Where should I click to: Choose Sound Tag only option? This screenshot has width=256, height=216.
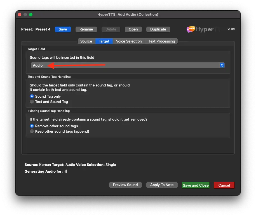[45, 96]
